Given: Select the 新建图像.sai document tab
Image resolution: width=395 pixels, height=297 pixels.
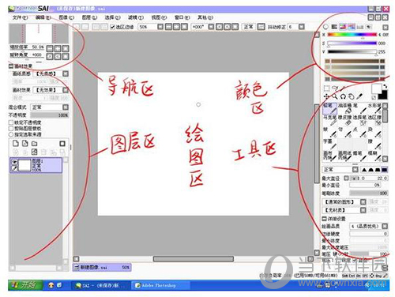Looking at the screenshot, I should point(102,268).
